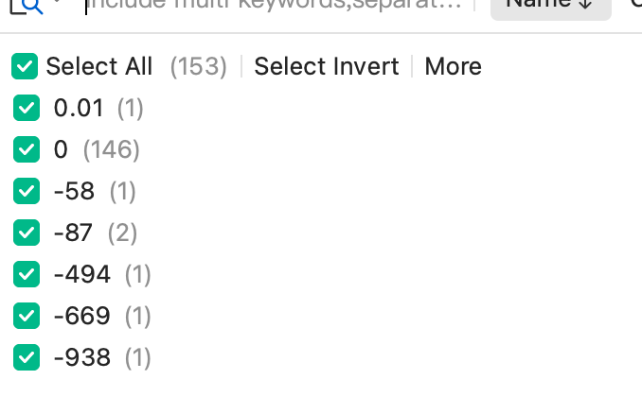642x397 pixels.
Task: Open the search options dropdown arrow
Action: tap(58, 4)
